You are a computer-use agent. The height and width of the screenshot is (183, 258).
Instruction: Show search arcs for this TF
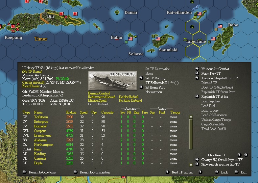(220, 164)
